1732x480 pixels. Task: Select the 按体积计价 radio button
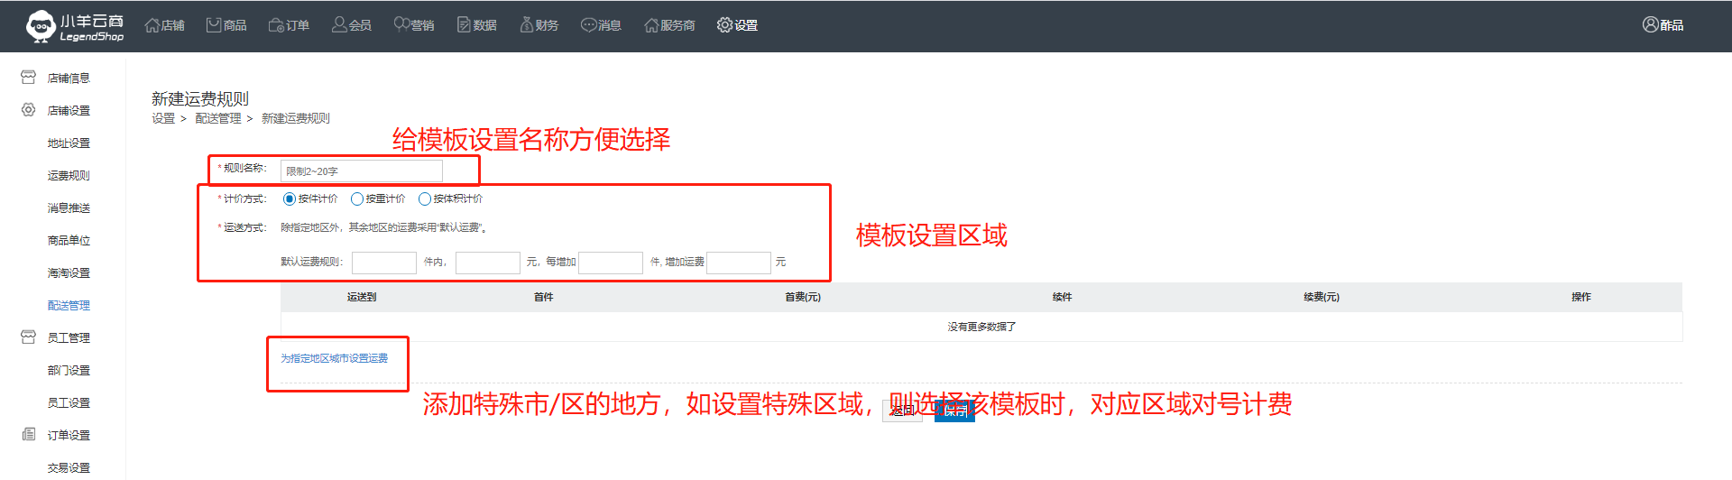[x=425, y=198]
